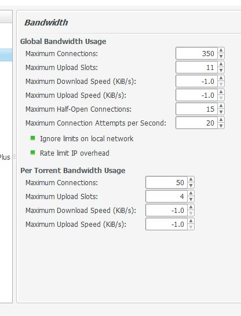The width and height of the screenshot is (241, 316).
Task: Decrease Maximum Connection Attempts per Second
Action: tap(221, 126)
